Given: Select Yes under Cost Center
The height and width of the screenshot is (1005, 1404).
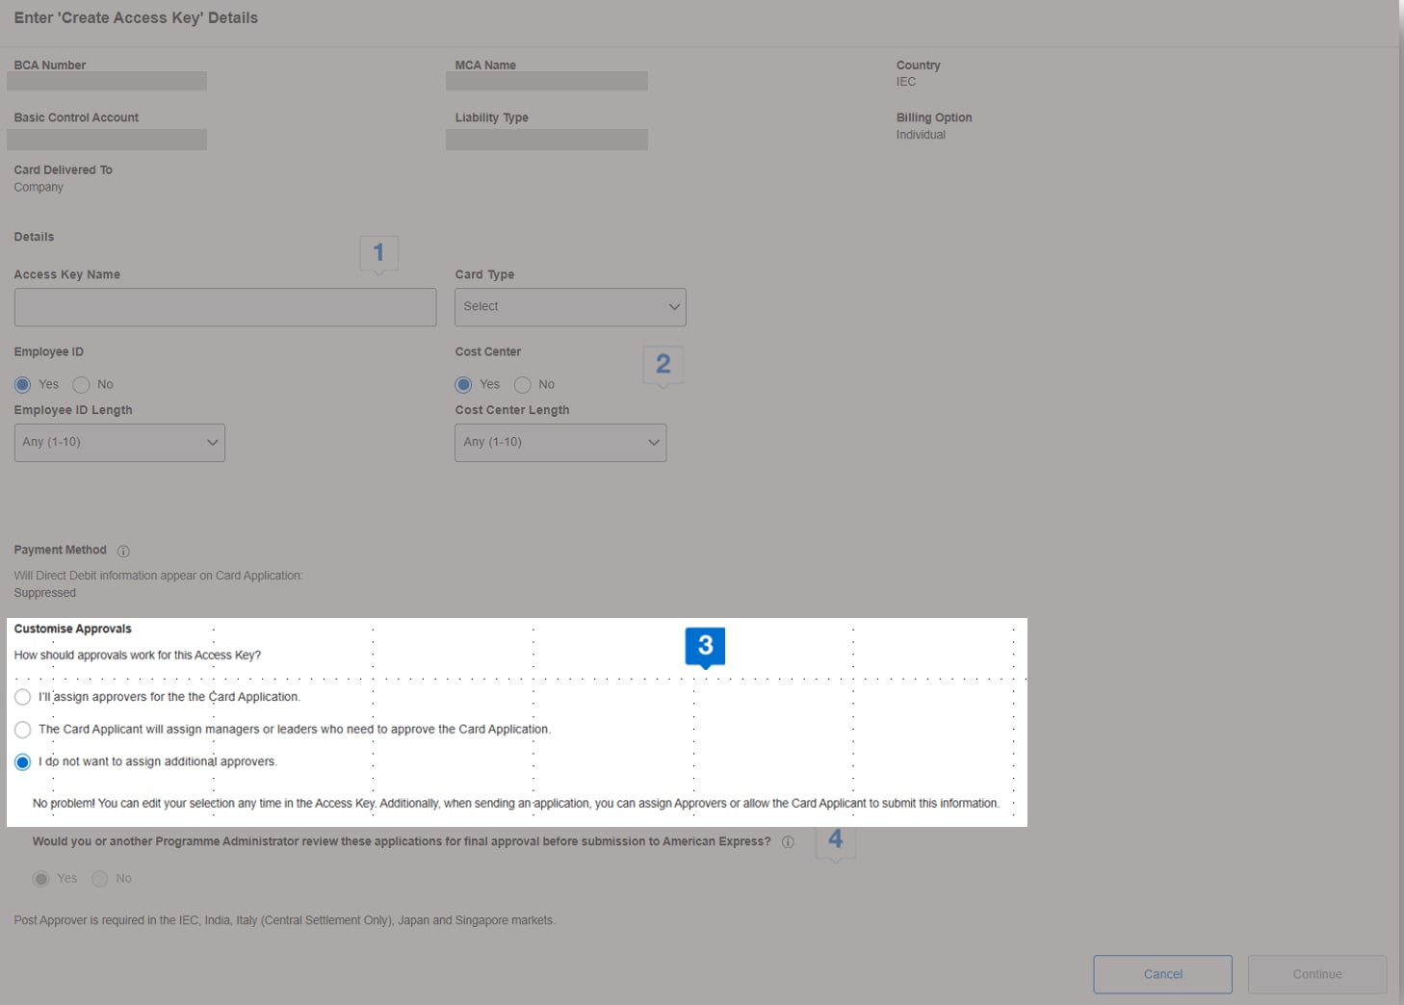Looking at the screenshot, I should [x=464, y=385].
